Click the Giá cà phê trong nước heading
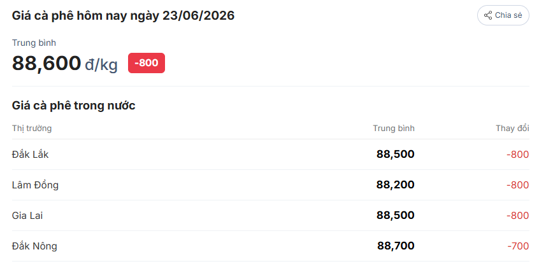 (73, 106)
